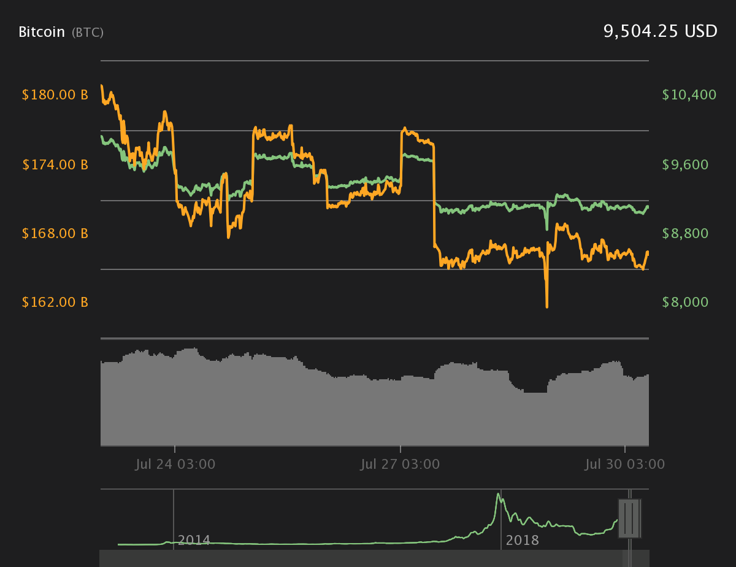Click the Bitcoin chart title
Screen dimensions: 736x567
tap(41, 32)
